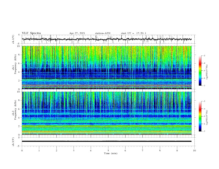Click the log(PSD) label of ch.1 colorbar

pos(207,72)
